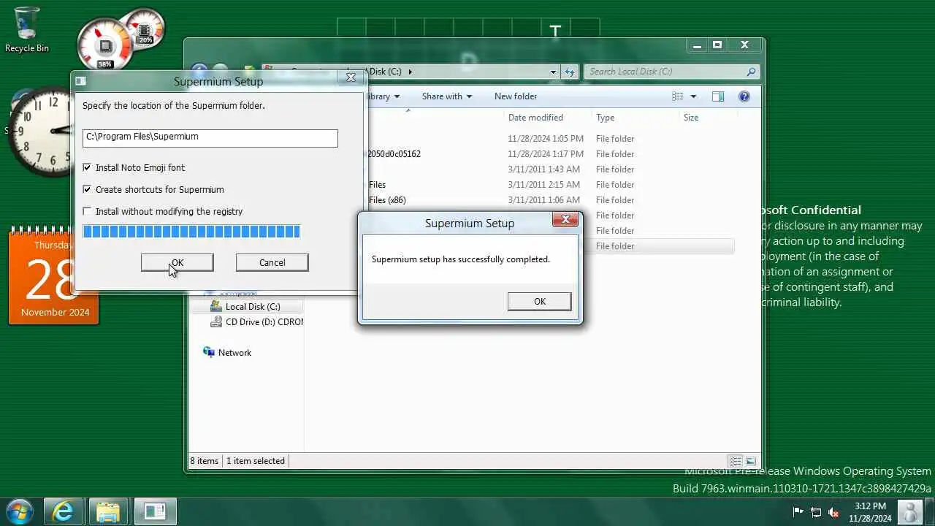935x526 pixels.
Task: Open the Explorer help icon
Action: tap(744, 96)
